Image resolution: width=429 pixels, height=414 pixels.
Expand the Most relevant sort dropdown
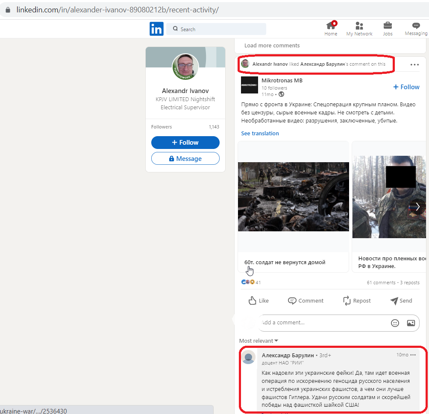[x=259, y=341]
